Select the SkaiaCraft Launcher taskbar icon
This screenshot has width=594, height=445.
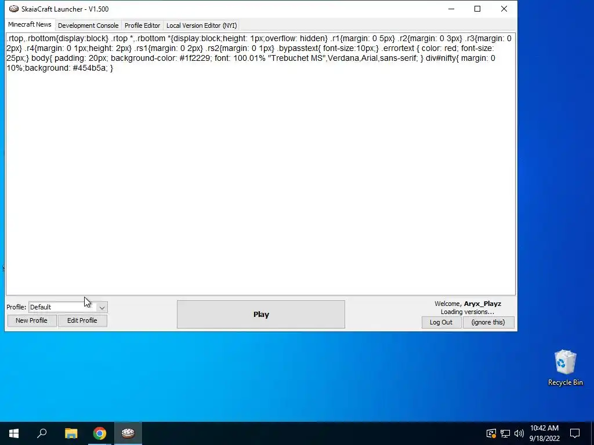pyautogui.click(x=128, y=433)
